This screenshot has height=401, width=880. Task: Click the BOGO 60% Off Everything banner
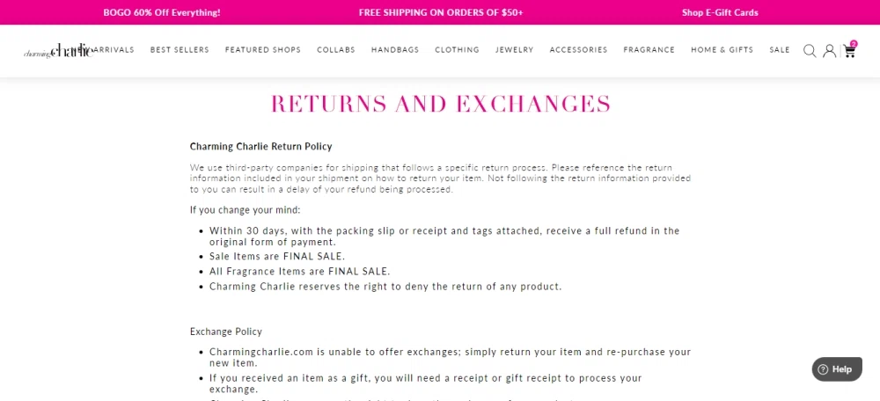(x=162, y=12)
